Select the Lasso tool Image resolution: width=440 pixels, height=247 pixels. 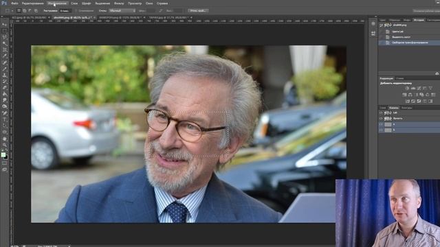click(5, 37)
